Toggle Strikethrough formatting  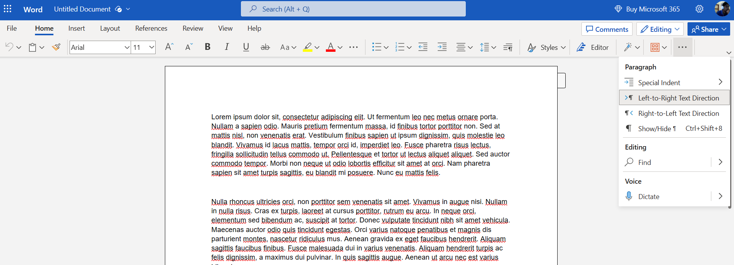(x=265, y=47)
